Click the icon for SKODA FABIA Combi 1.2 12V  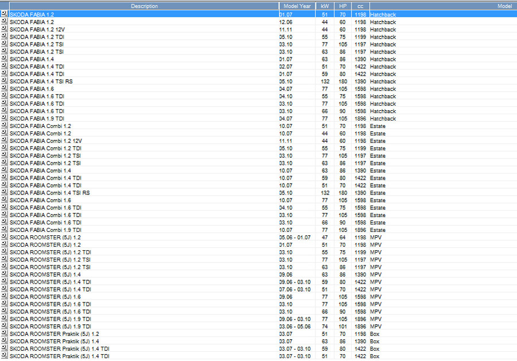click(4, 140)
